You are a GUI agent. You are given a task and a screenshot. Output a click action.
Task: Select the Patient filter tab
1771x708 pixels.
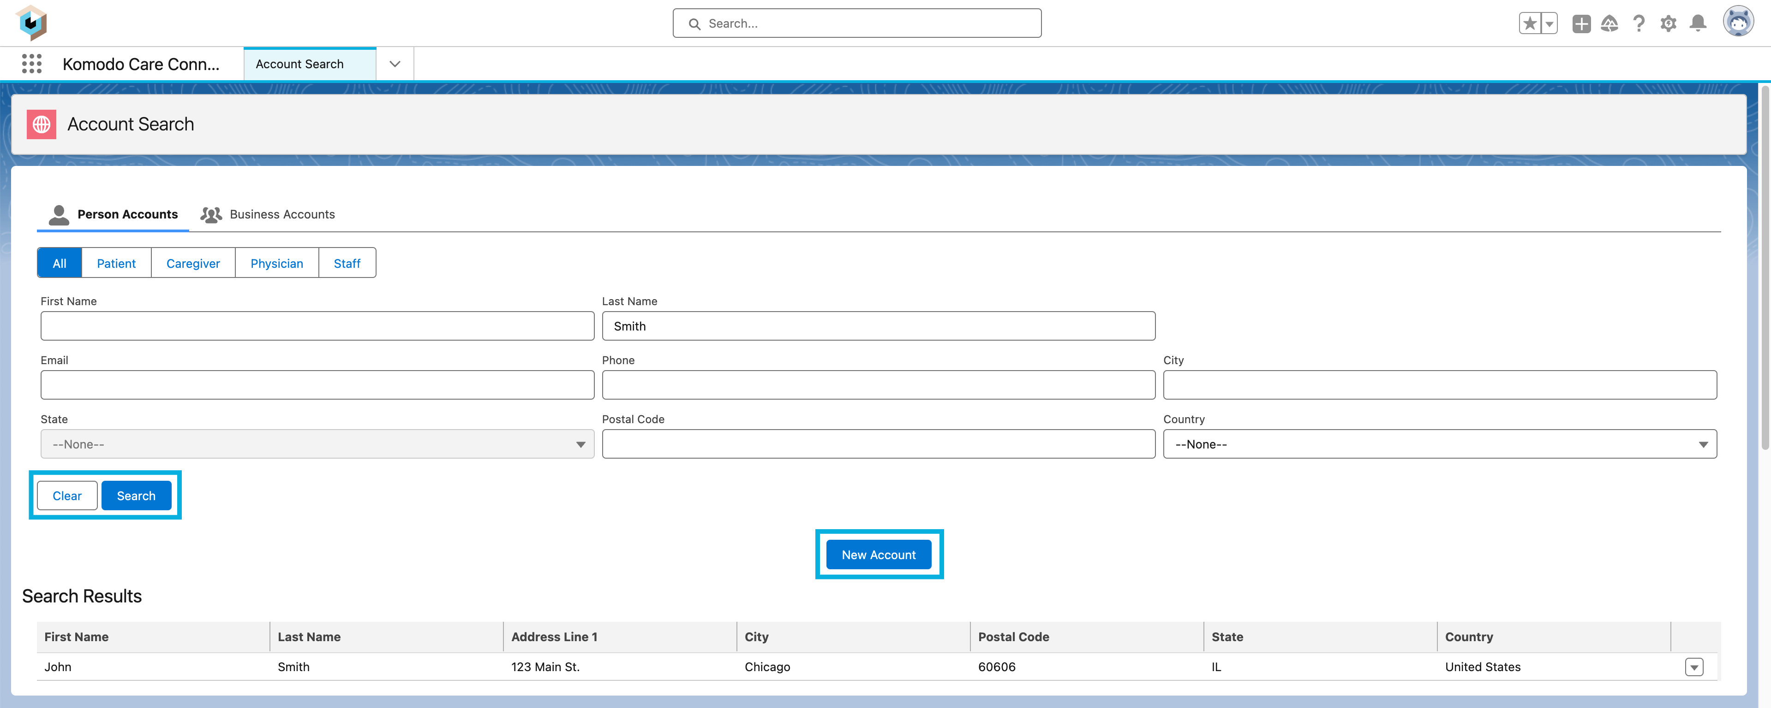coord(116,263)
